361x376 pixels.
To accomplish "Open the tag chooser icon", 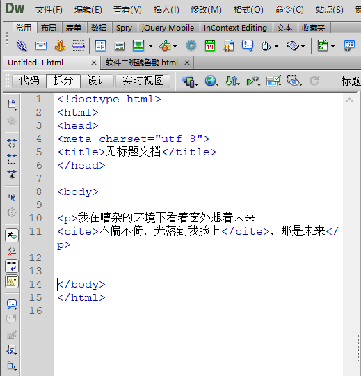I will click(349, 45).
